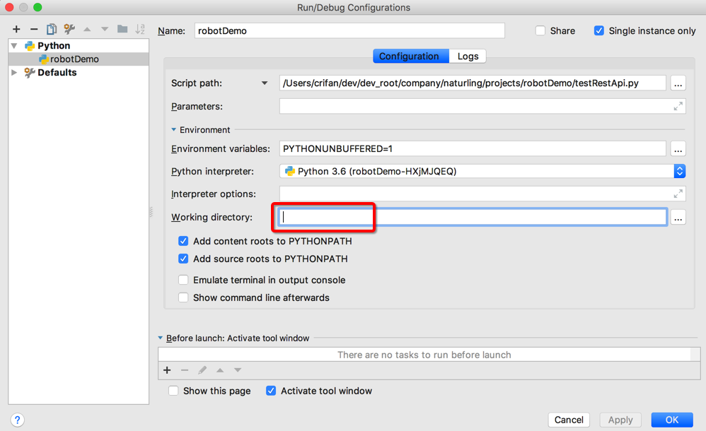
Task: Open Python interpreter dropdown
Action: [679, 171]
